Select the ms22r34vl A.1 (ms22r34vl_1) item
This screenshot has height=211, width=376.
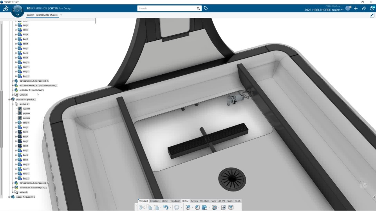point(32,90)
